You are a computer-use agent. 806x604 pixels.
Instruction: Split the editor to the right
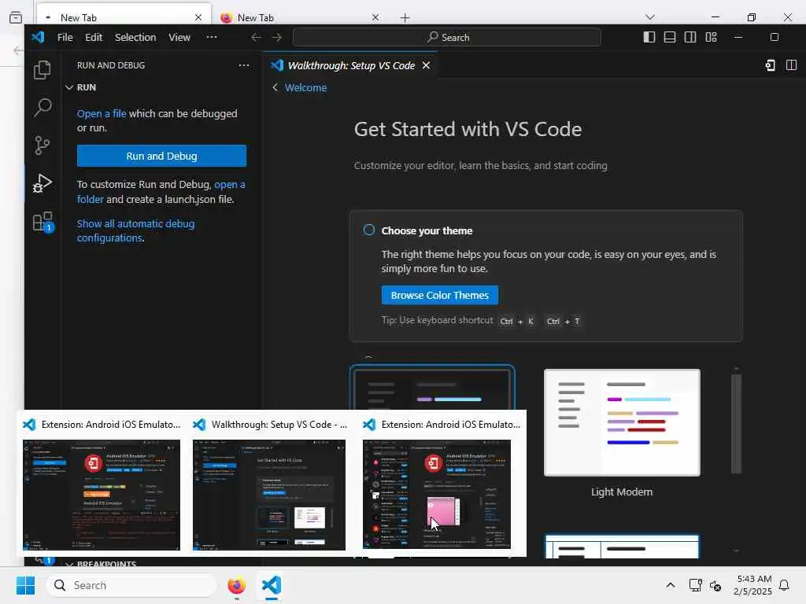[792, 65]
